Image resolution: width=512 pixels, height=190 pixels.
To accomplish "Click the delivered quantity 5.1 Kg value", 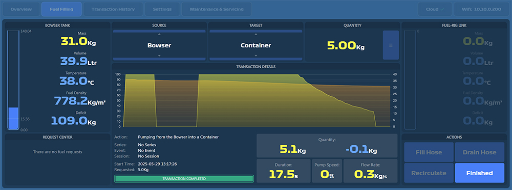I will pyautogui.click(x=292, y=150).
